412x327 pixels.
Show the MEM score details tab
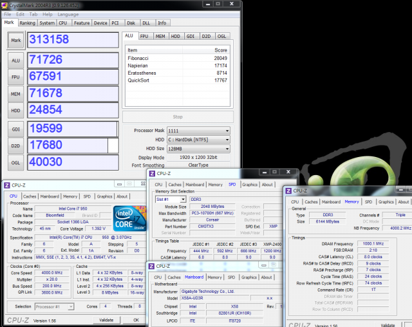pos(160,36)
